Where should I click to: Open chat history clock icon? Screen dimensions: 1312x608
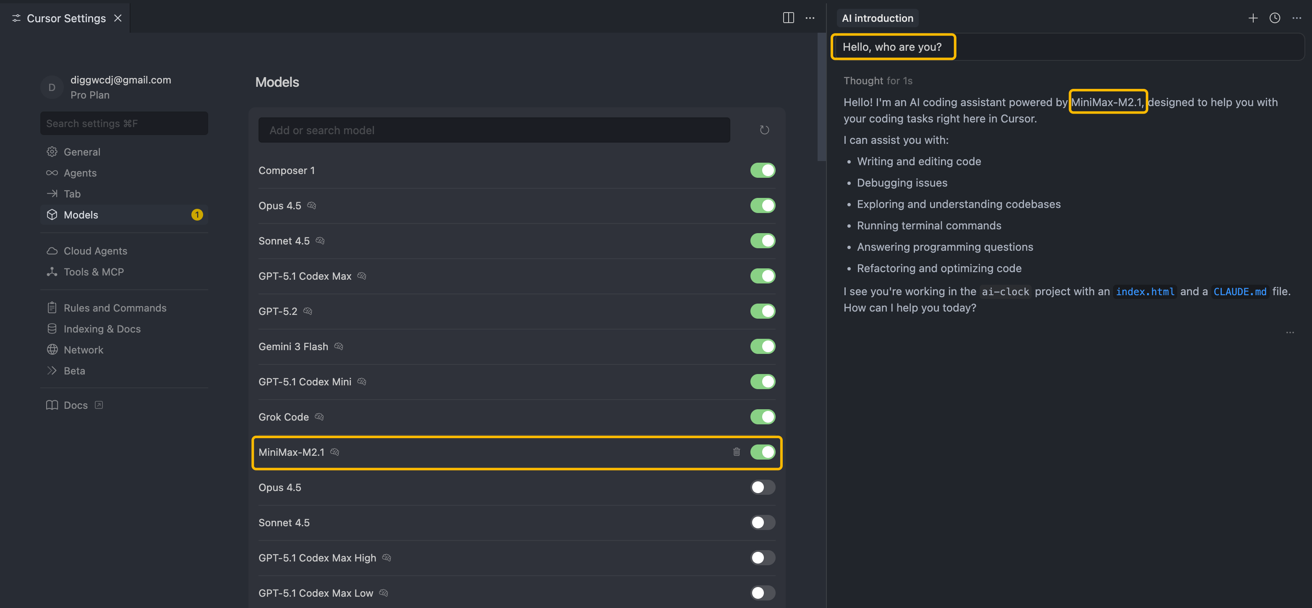point(1274,18)
